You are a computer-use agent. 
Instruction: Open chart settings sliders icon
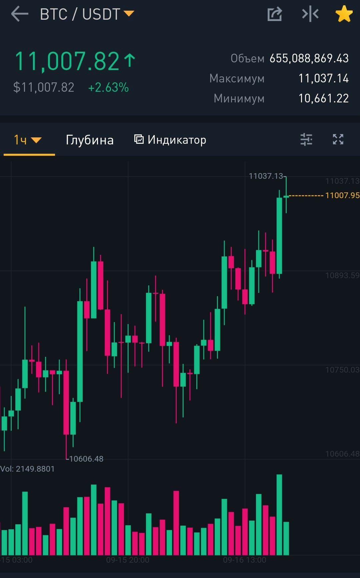(x=306, y=139)
